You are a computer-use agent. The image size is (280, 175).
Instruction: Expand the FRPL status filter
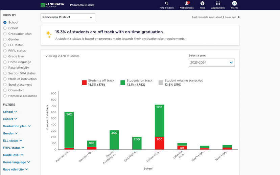(x=14, y=148)
